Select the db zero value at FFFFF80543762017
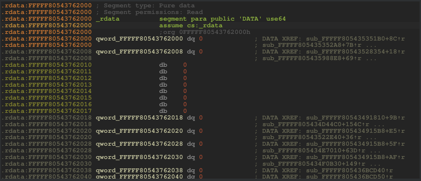Image resolution: width=421 pixels, height=181 pixels. (x=185, y=111)
